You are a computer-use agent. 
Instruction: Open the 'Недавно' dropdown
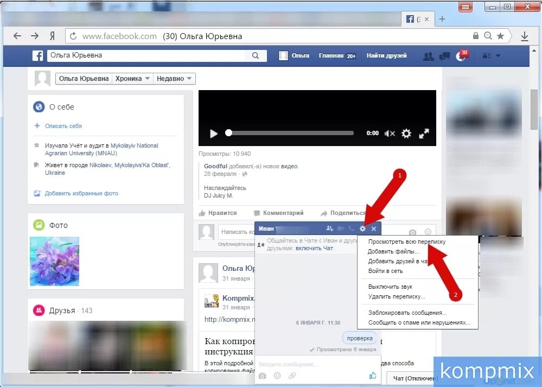pyautogui.click(x=174, y=79)
